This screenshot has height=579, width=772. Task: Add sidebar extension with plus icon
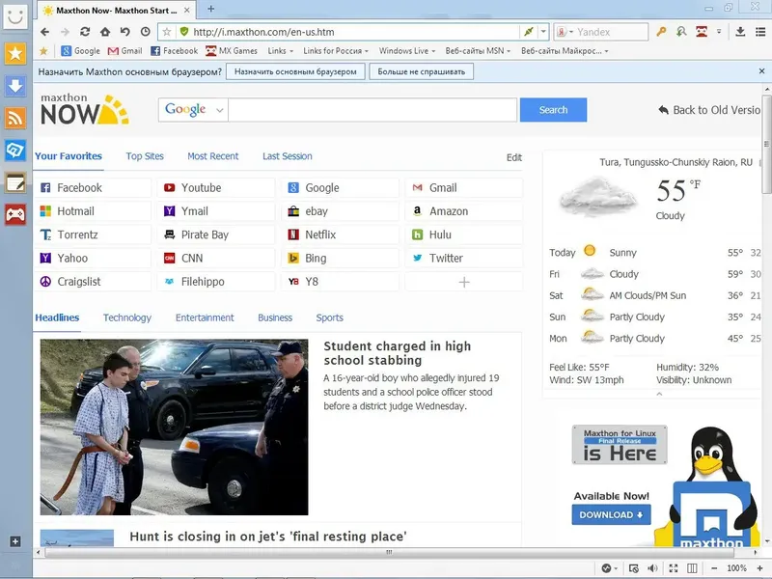pos(15,541)
